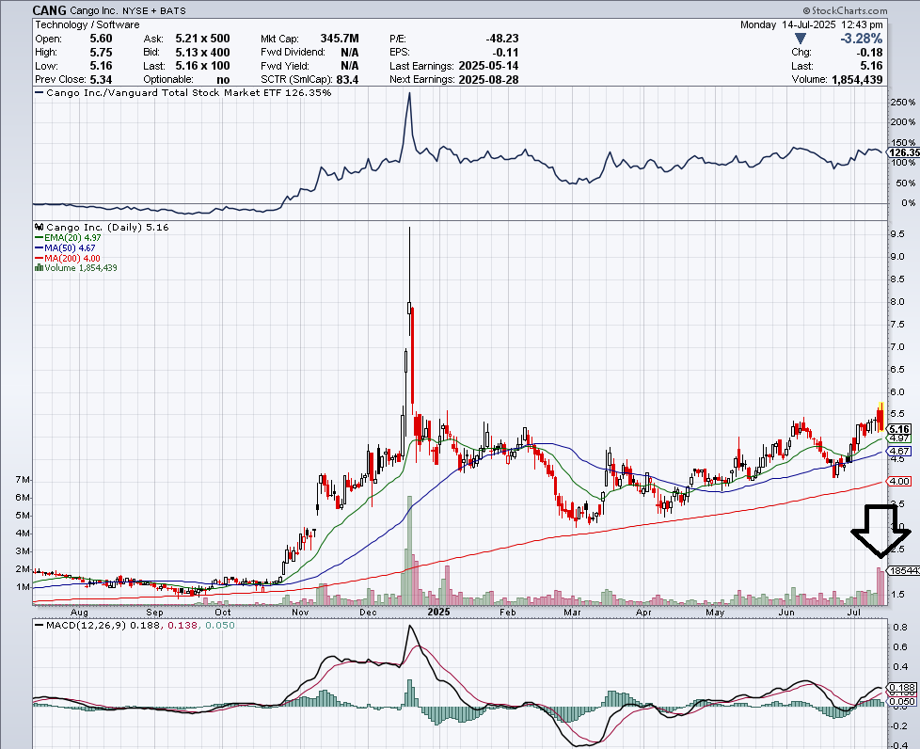Click the High price 5.75
Screen dimensions: 920x749
tap(101, 53)
